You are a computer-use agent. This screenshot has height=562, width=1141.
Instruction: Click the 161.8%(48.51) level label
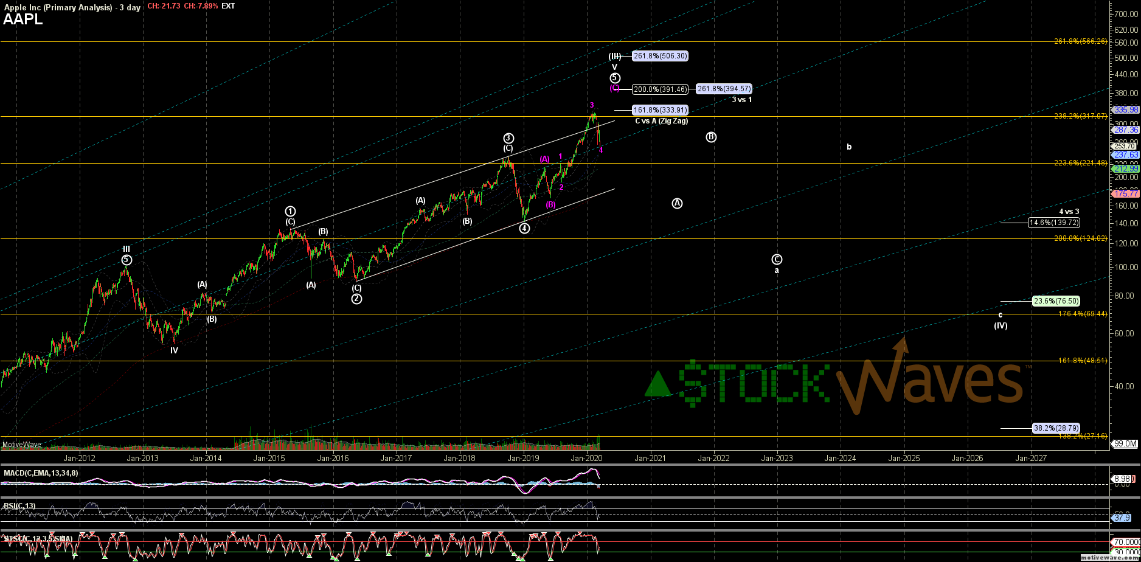point(1083,361)
